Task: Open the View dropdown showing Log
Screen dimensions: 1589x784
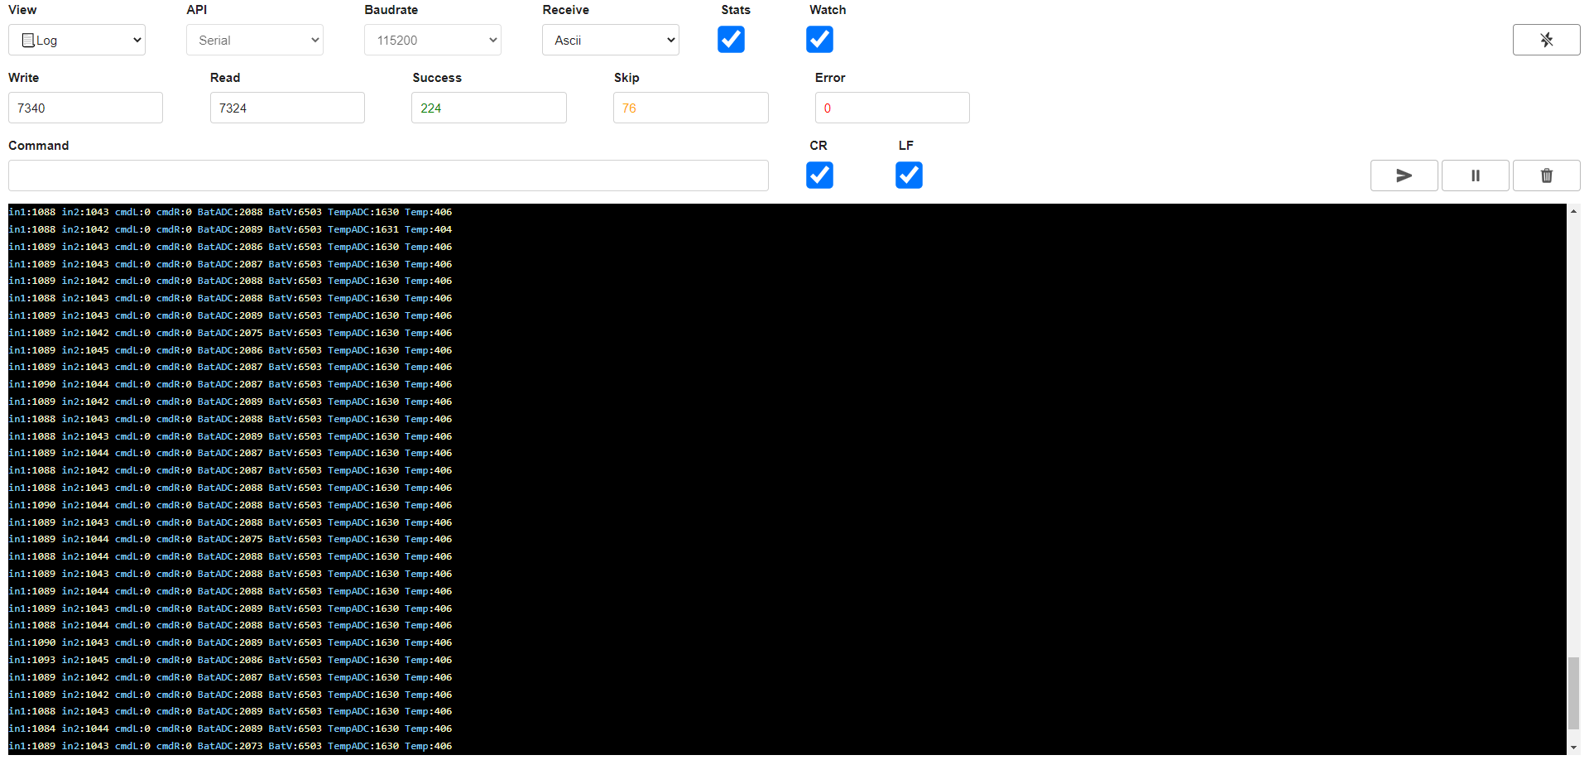Action: 76,39
